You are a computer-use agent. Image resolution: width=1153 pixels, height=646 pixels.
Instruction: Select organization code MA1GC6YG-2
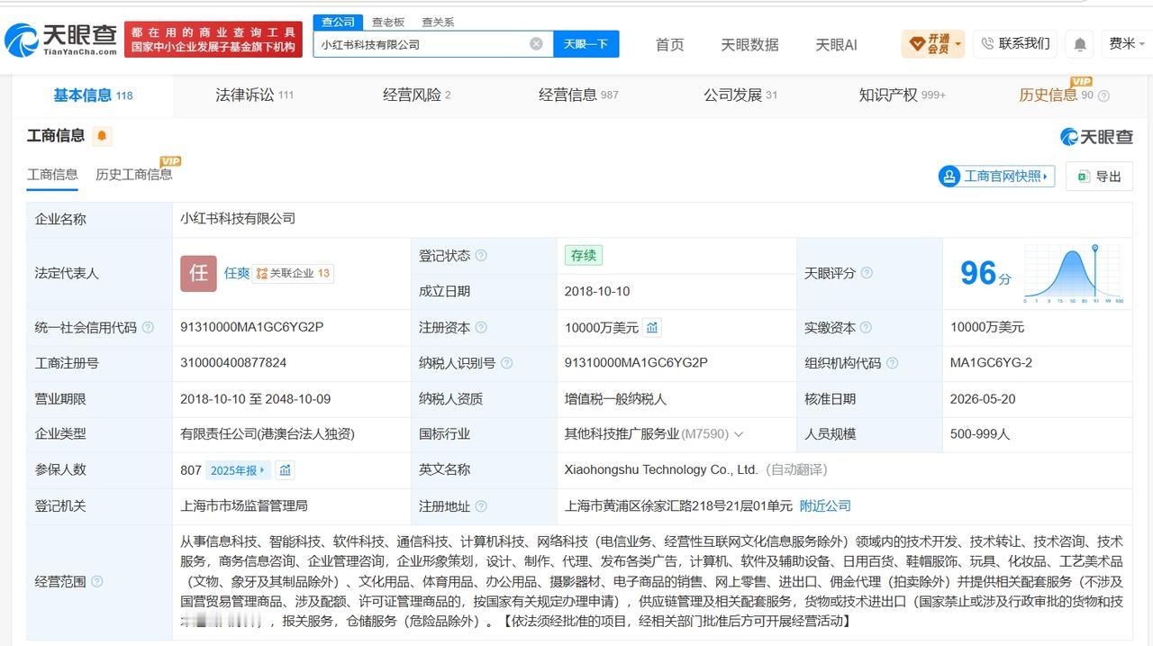(x=991, y=363)
